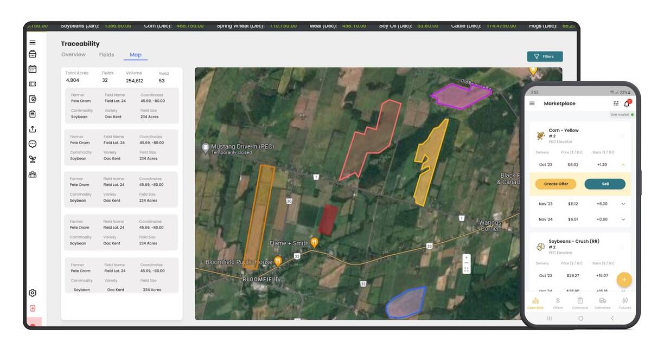Open the calendar icon in the left sidebar
Viewport: 651px width, 349px height.
32,69
